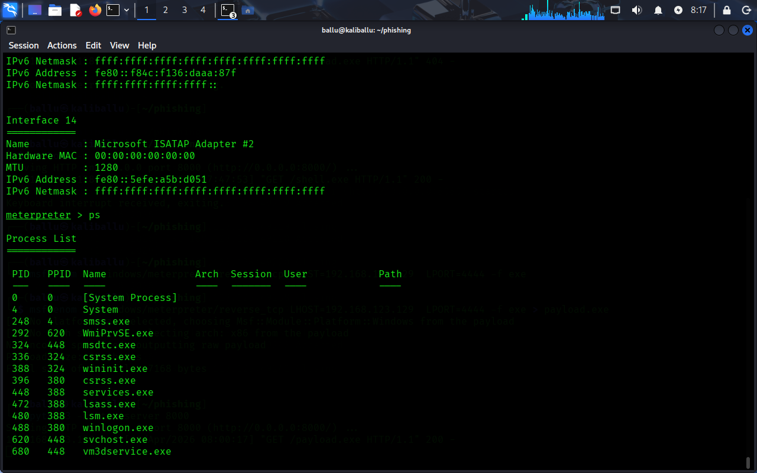Click the vm3dservice.exe process row
This screenshot has width=757, height=473.
(x=92, y=451)
